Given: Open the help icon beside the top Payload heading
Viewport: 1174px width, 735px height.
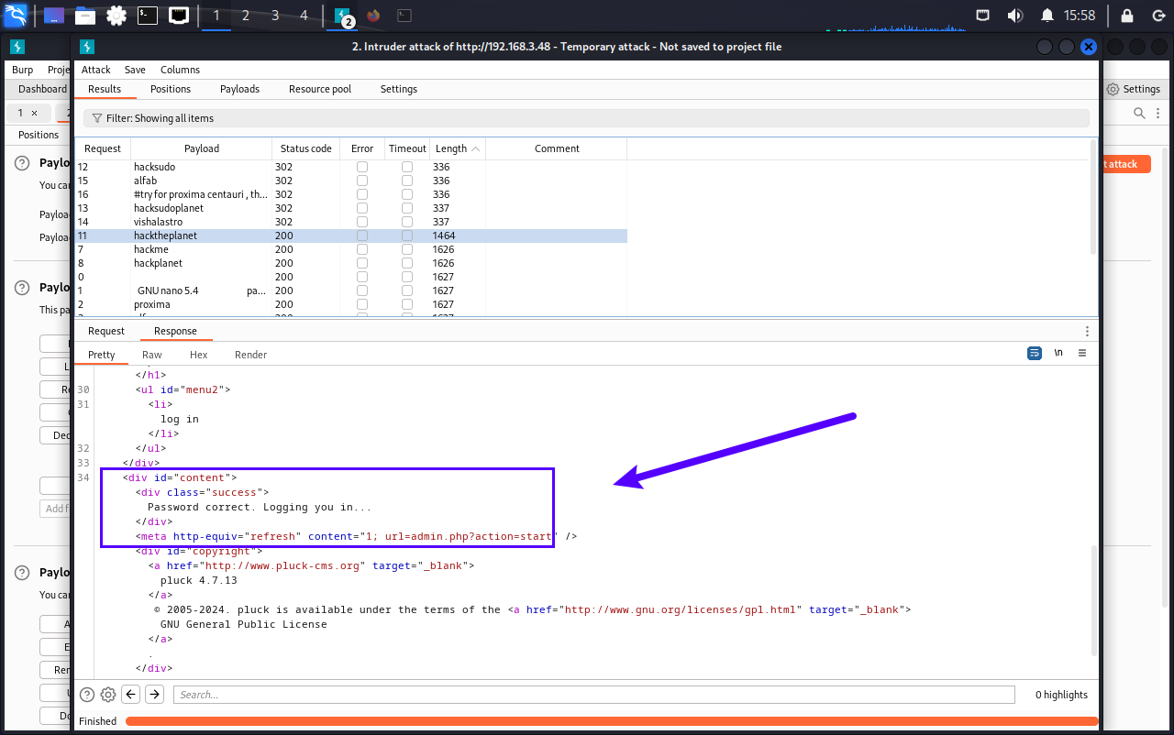Looking at the screenshot, I should click(22, 163).
